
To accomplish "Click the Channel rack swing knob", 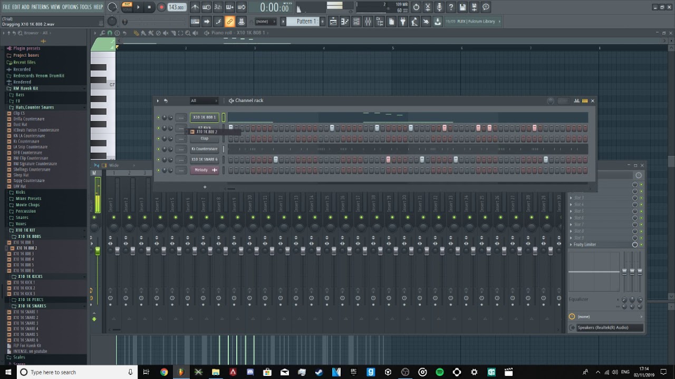I will 551,101.
